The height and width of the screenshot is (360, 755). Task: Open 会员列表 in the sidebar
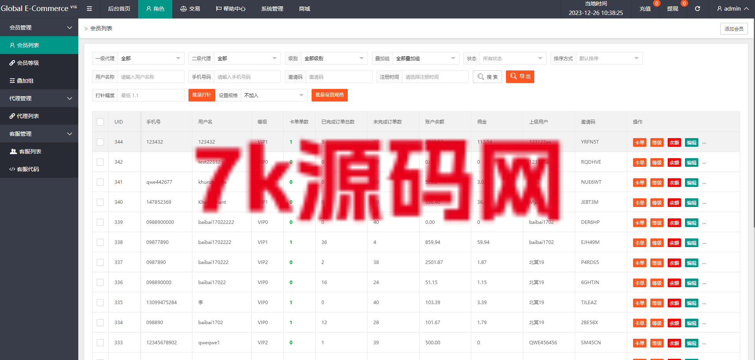coord(39,45)
